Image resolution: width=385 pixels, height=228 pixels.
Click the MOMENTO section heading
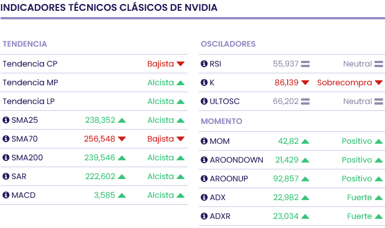(222, 121)
